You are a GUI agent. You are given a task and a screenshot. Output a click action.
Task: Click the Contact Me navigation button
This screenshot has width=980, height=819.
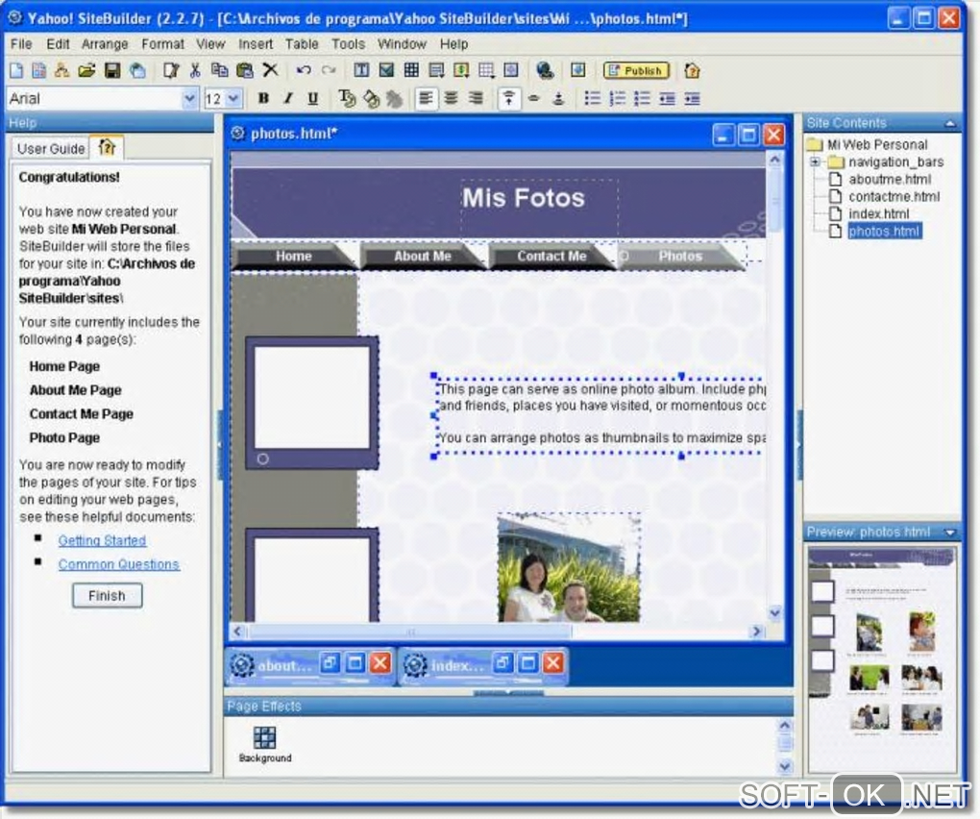551,256
